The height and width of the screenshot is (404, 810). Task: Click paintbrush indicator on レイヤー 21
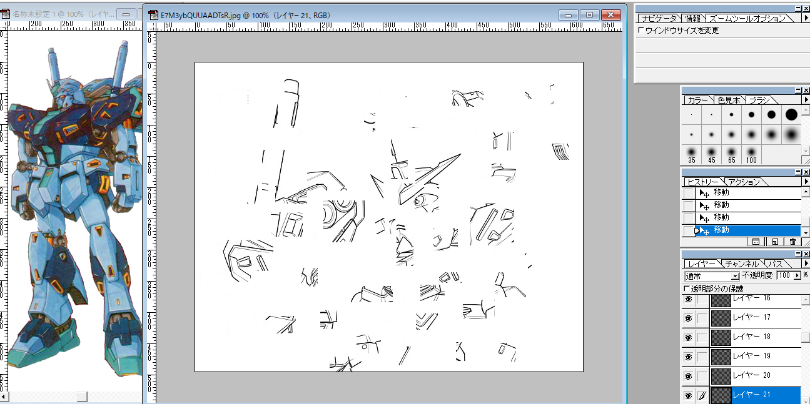pos(702,395)
